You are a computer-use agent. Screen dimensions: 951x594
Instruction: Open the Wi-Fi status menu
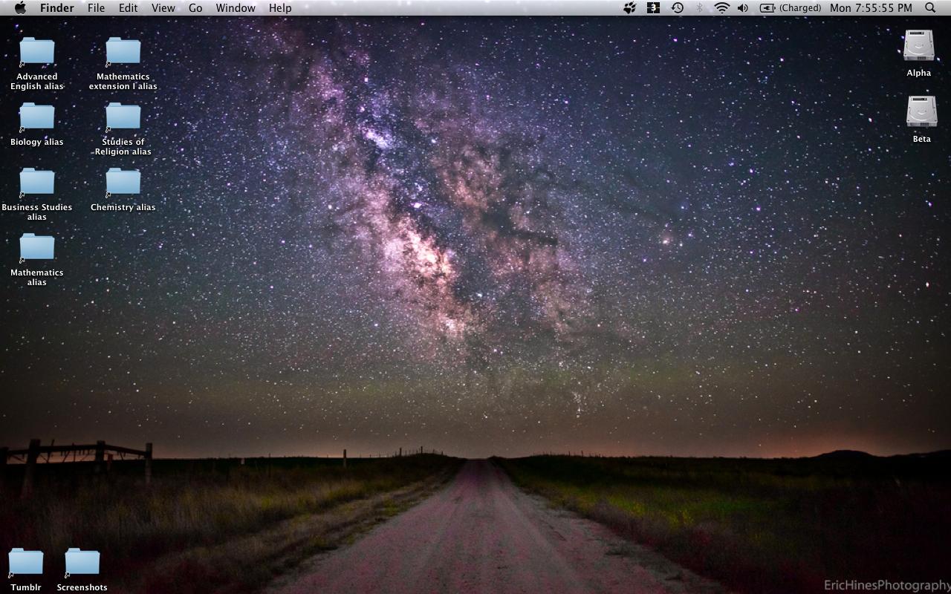[x=721, y=7]
